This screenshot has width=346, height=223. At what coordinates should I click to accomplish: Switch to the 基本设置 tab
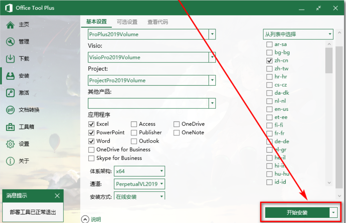click(97, 22)
